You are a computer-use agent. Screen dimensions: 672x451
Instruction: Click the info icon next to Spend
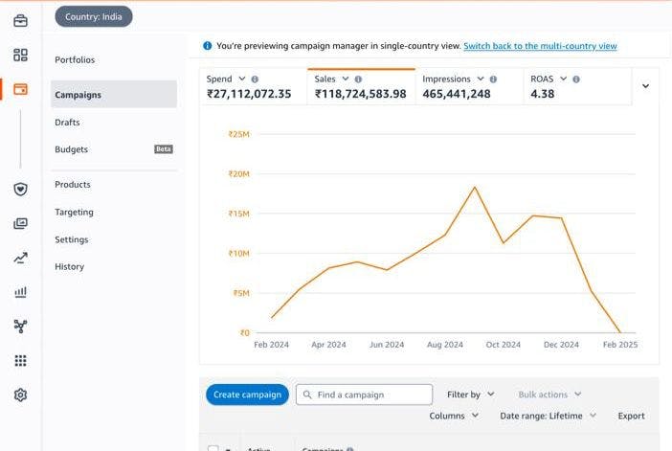click(x=255, y=79)
